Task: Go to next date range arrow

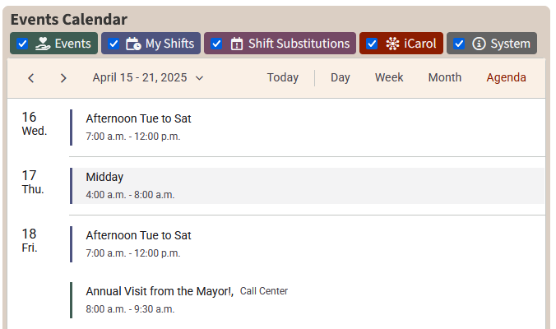Action: (63, 78)
